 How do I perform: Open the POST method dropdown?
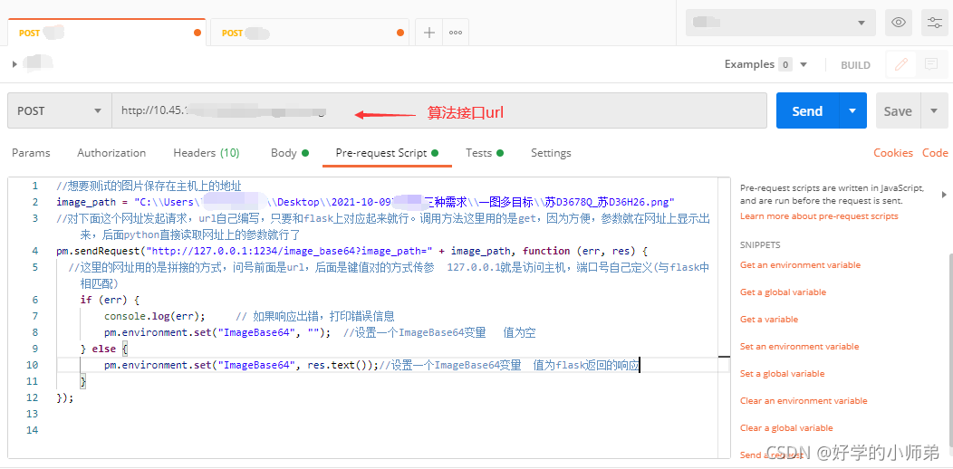60,110
